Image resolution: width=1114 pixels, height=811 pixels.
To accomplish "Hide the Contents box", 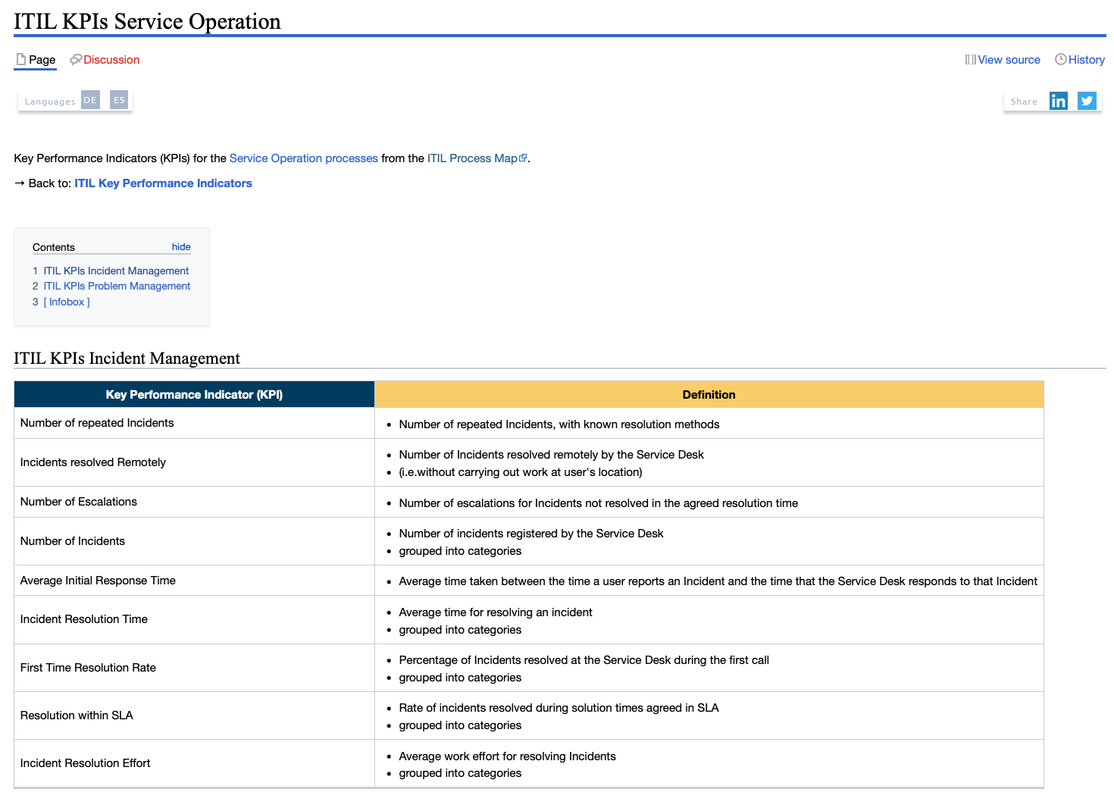I will (x=181, y=247).
